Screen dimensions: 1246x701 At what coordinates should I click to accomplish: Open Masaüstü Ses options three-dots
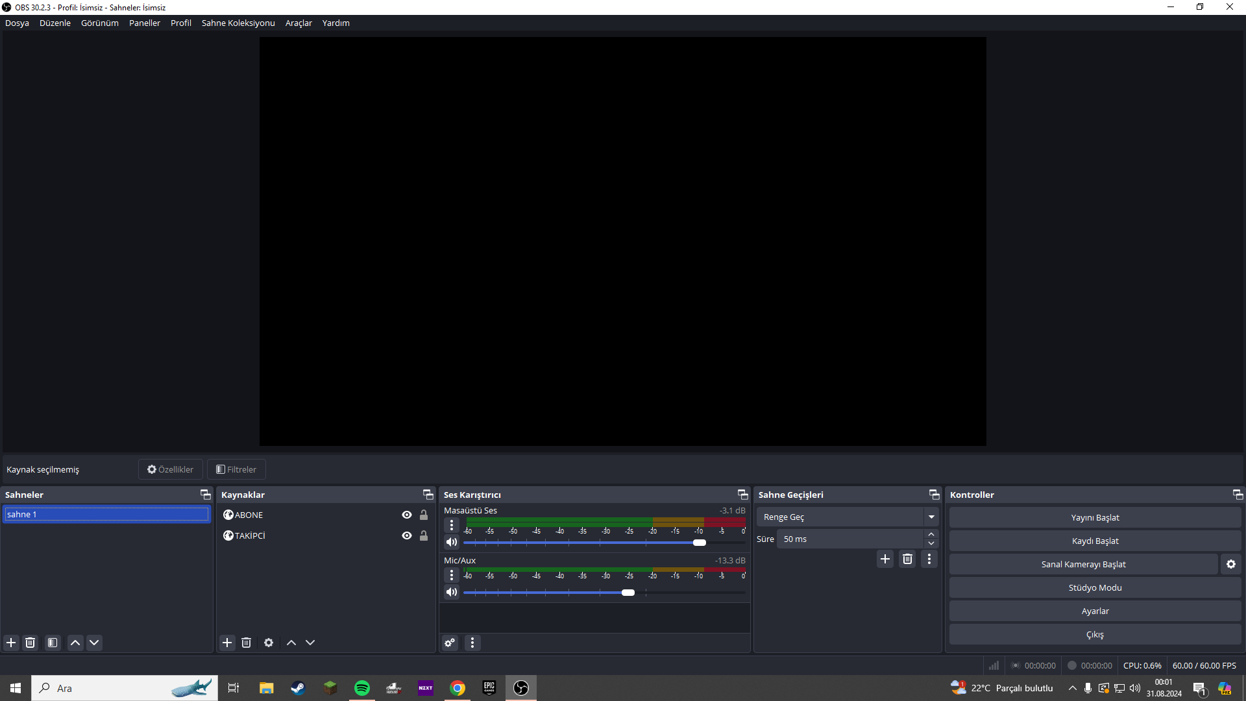coord(452,525)
